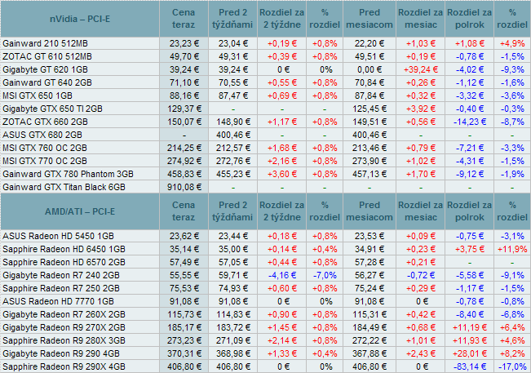Select 'MSI GTX 650 1GB' product name
This screenshot has height=373, width=531.
coord(38,95)
